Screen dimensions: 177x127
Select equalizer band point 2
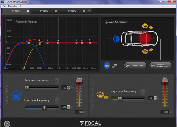[40, 43]
